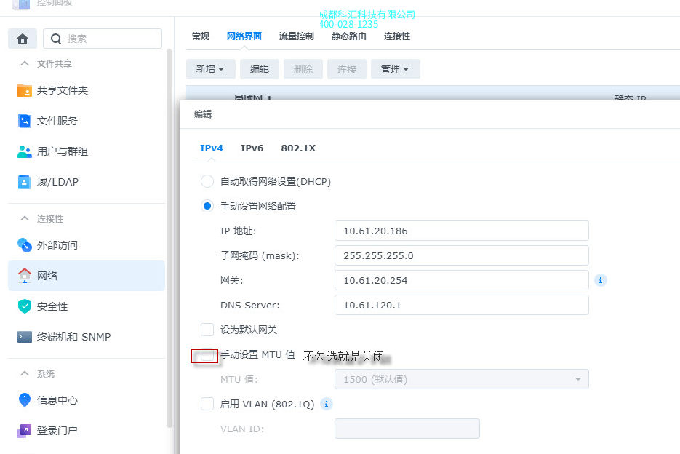Click info icon beside VLAN (802.1Q)
This screenshot has height=454, width=680.
point(327,404)
